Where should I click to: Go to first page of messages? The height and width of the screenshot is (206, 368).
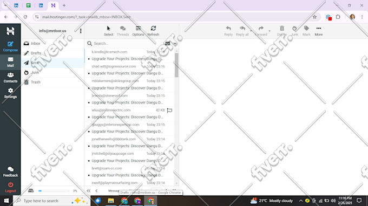[x=88, y=191]
